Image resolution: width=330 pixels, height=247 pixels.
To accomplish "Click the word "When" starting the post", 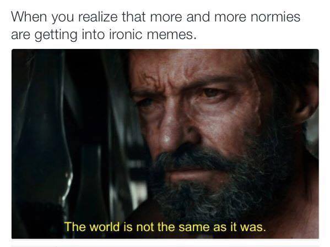I will click(x=29, y=17).
